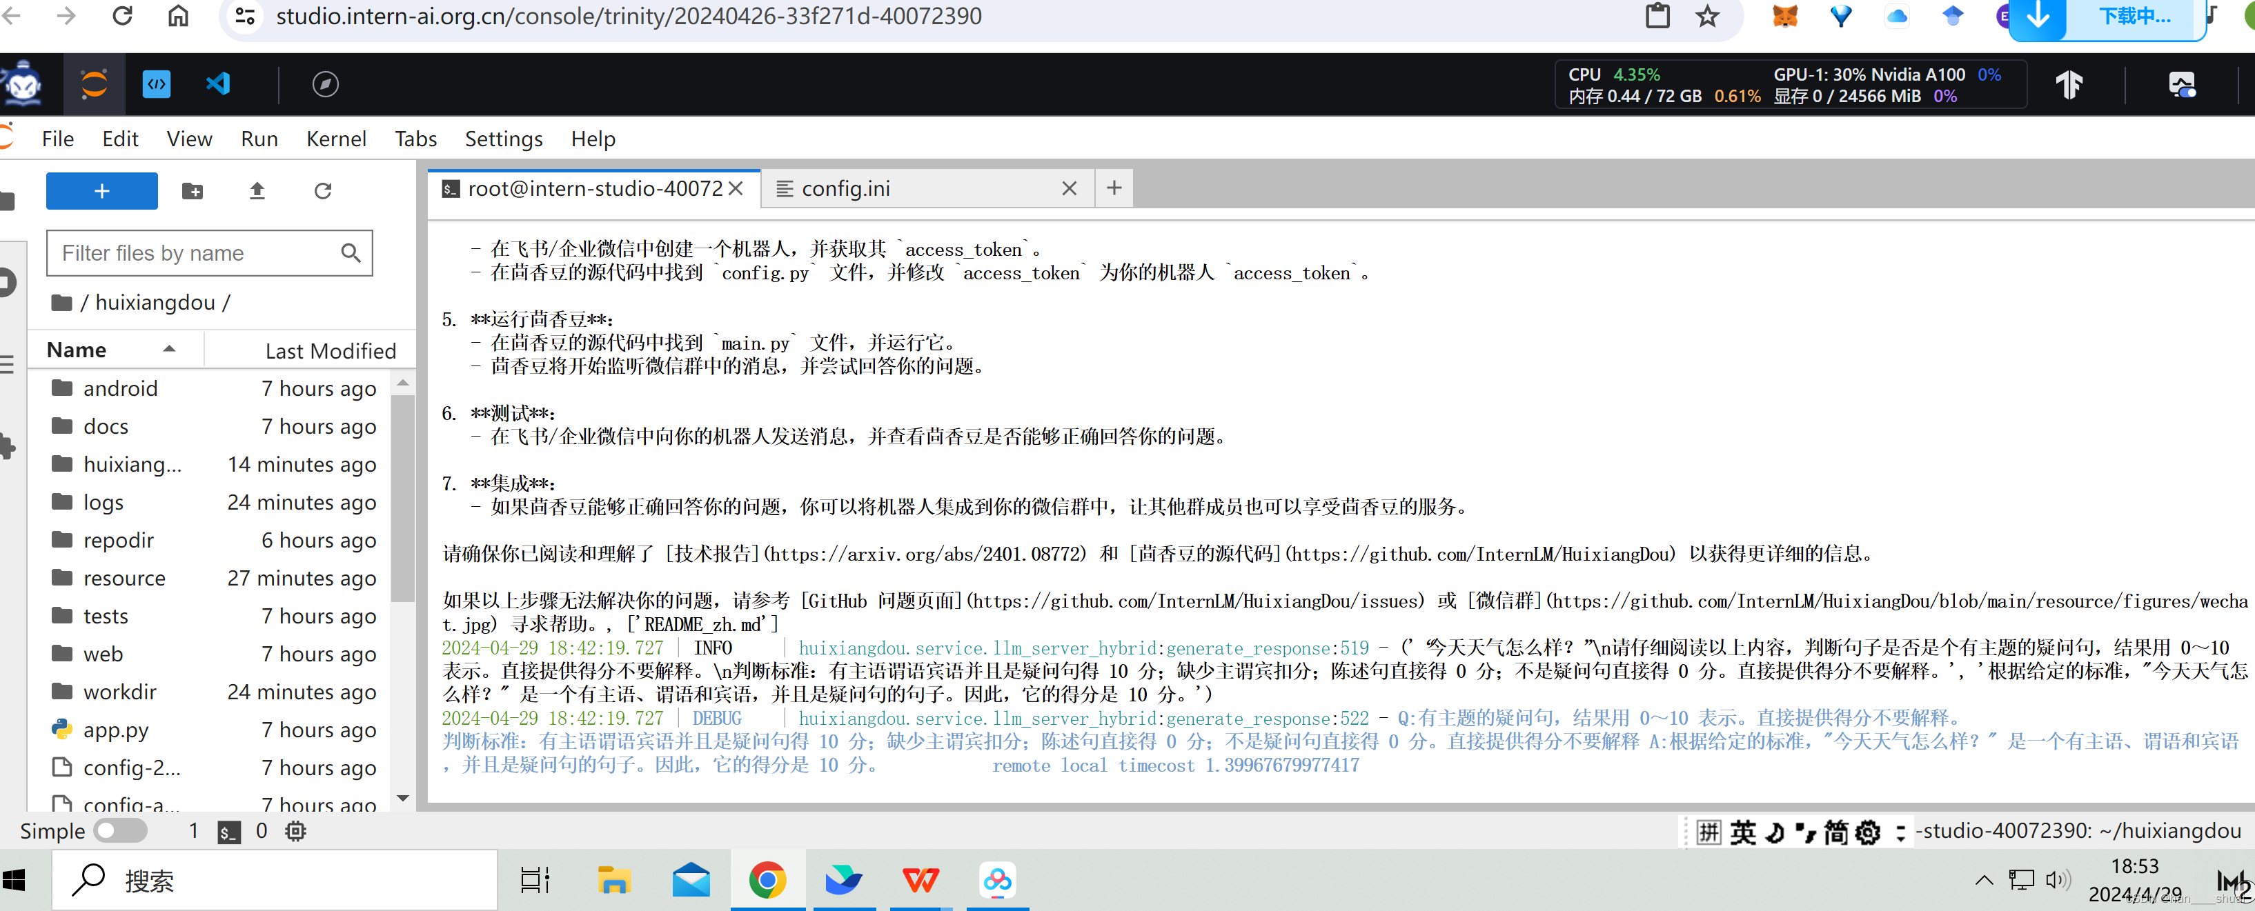
Task: Open VS Code from the top toolbar
Action: [x=218, y=84]
